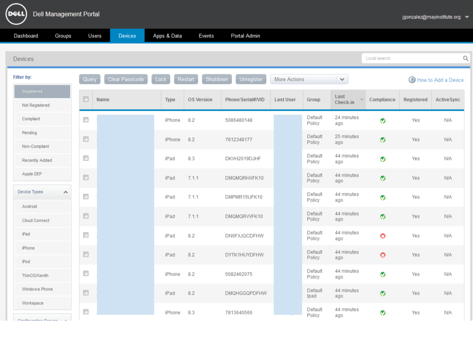Click compliance checkmark for DMQHGGQPDFHW
The height and width of the screenshot is (355, 473).
click(x=383, y=293)
